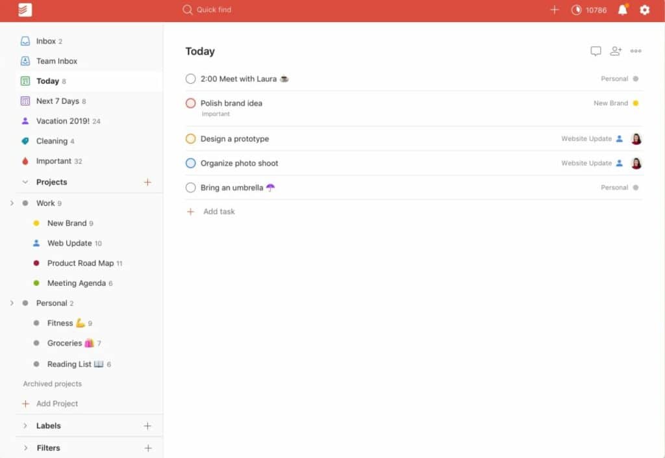Viewport: 665px width, 458px height.
Task: Click the assignee avatar on Organize photo shoot
Action: pyautogui.click(x=636, y=163)
